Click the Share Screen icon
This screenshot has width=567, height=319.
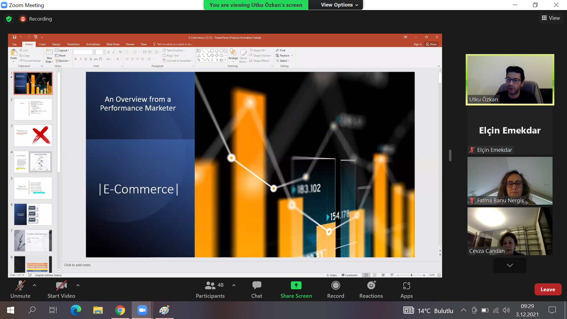pyautogui.click(x=296, y=285)
